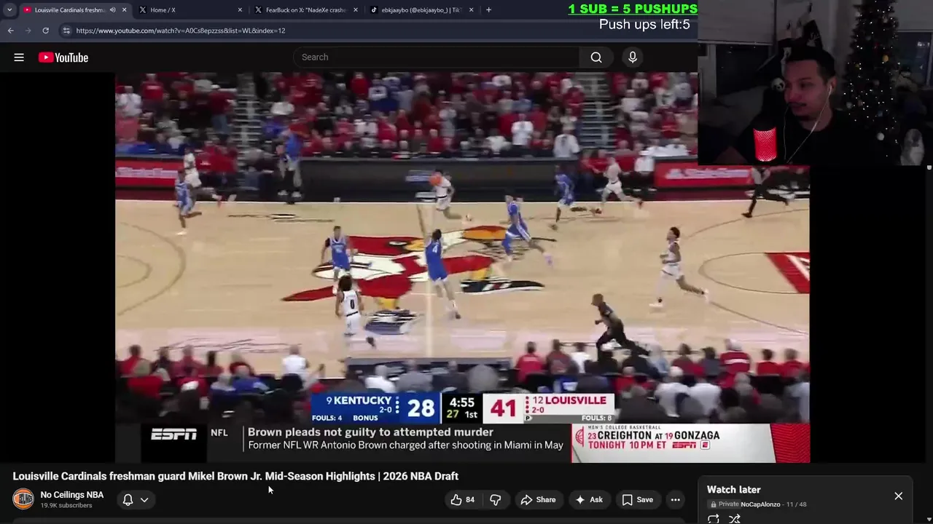933x524 pixels.
Task: Save the video with Save button
Action: 638,500
